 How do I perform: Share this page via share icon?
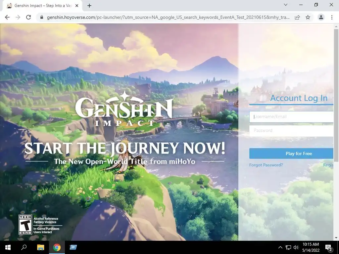[x=297, y=17]
